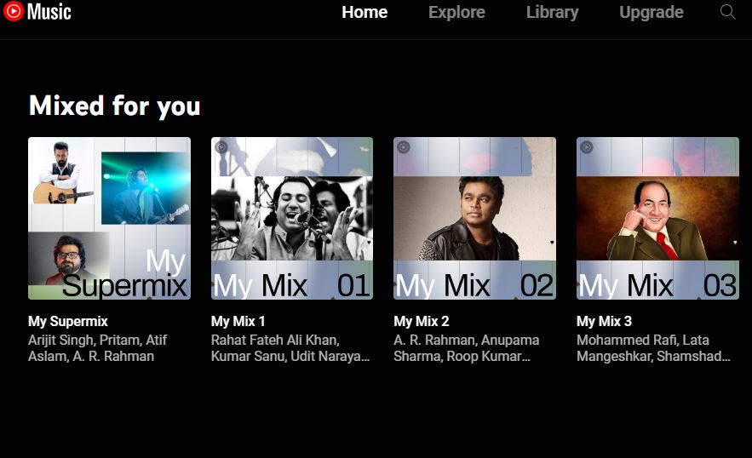Go to the Home tab
The height and width of the screenshot is (458, 752).
click(x=365, y=13)
